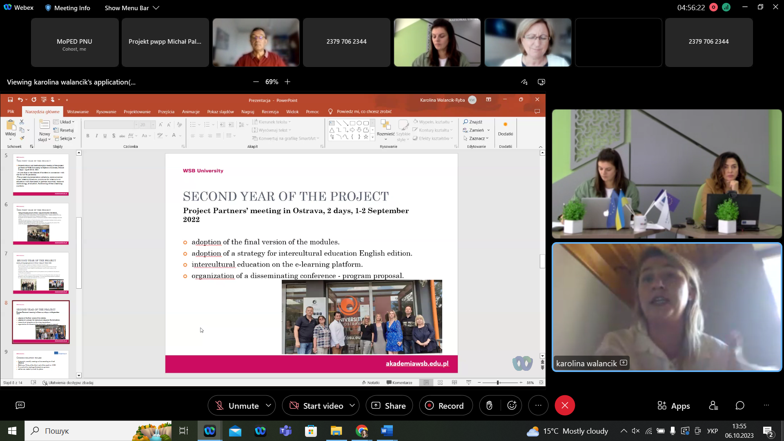This screenshot has height=441, width=784.
Task: Expand audio options arrow beside Unmute
Action: [268, 405]
